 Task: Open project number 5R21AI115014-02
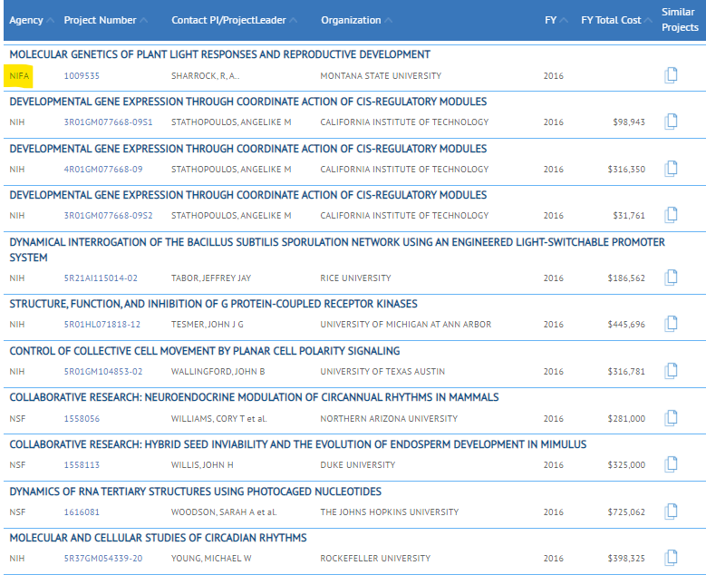click(101, 278)
